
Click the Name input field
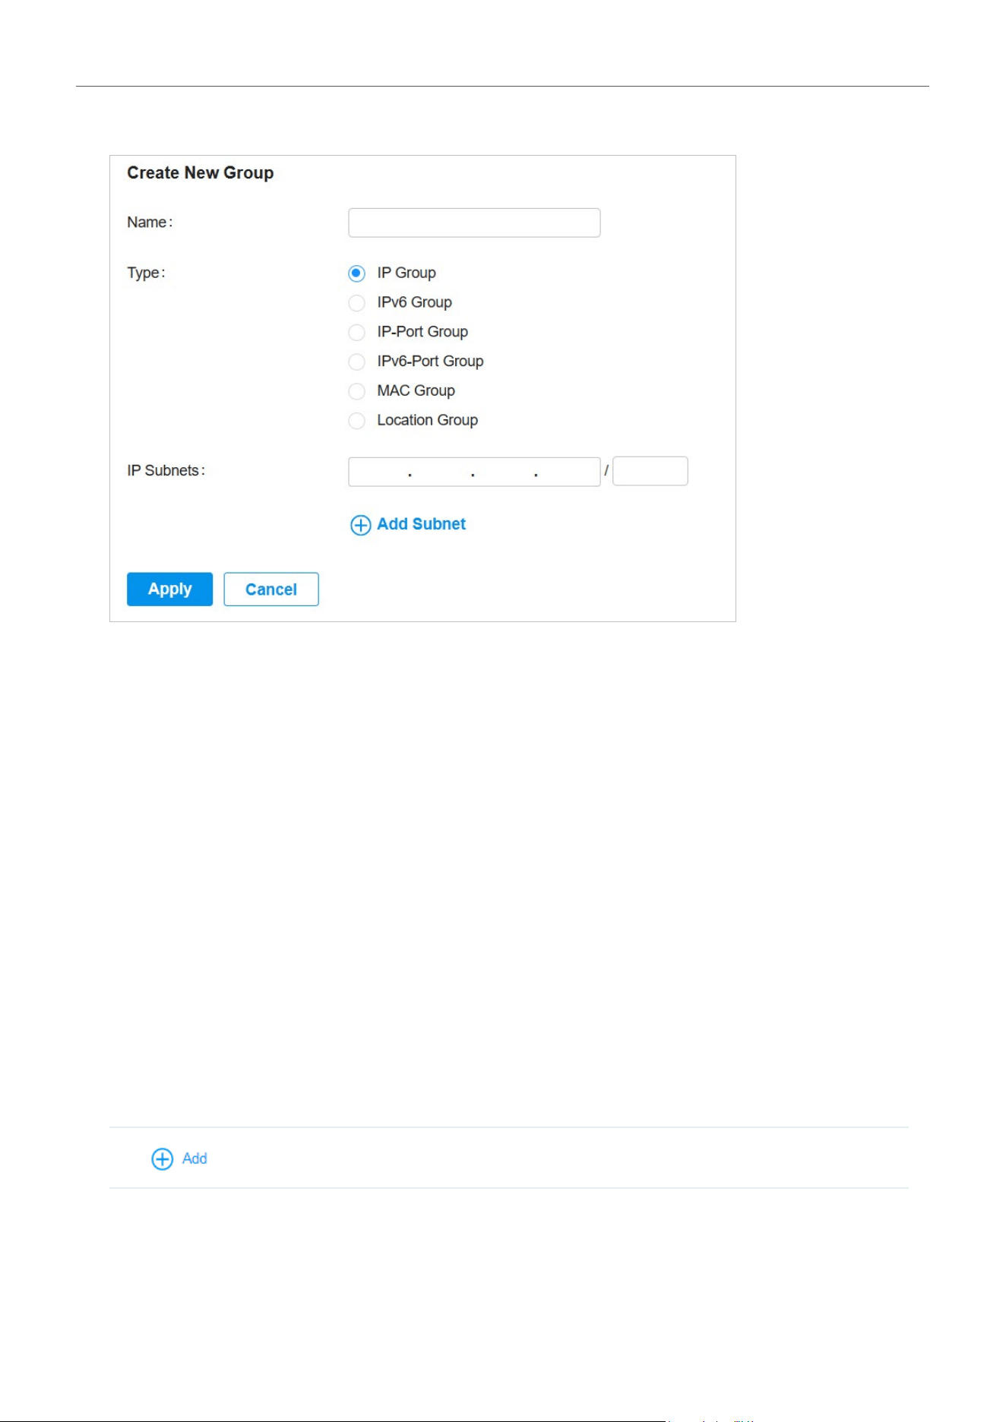pos(474,223)
